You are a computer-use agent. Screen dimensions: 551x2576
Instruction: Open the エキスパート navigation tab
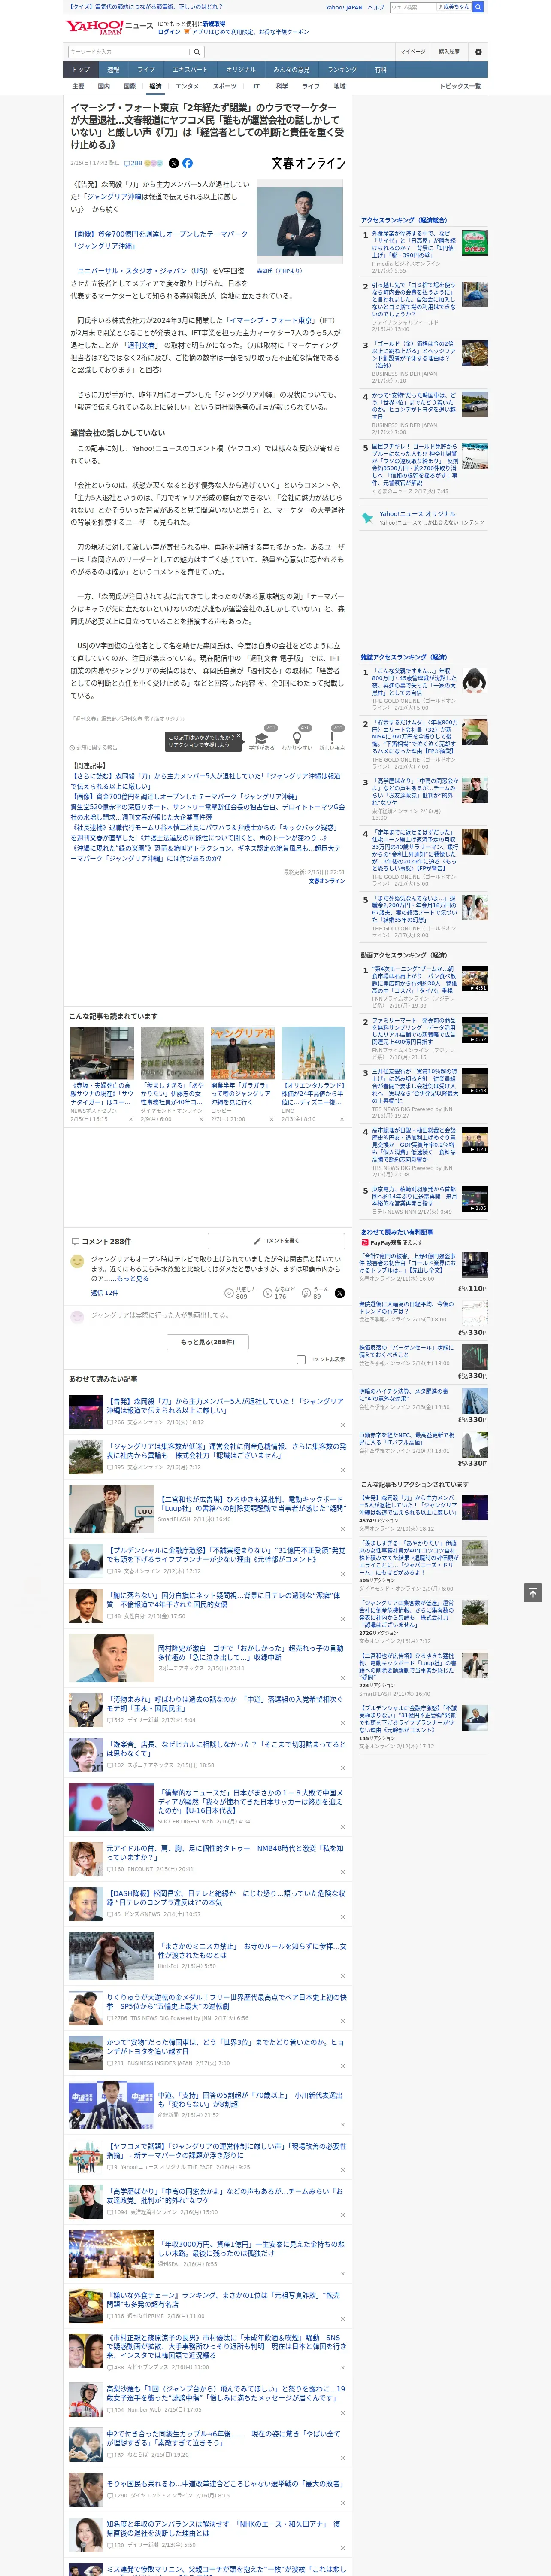coord(190,70)
